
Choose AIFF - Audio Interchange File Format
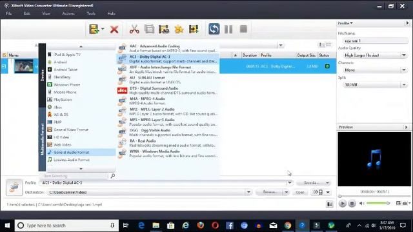(168, 69)
